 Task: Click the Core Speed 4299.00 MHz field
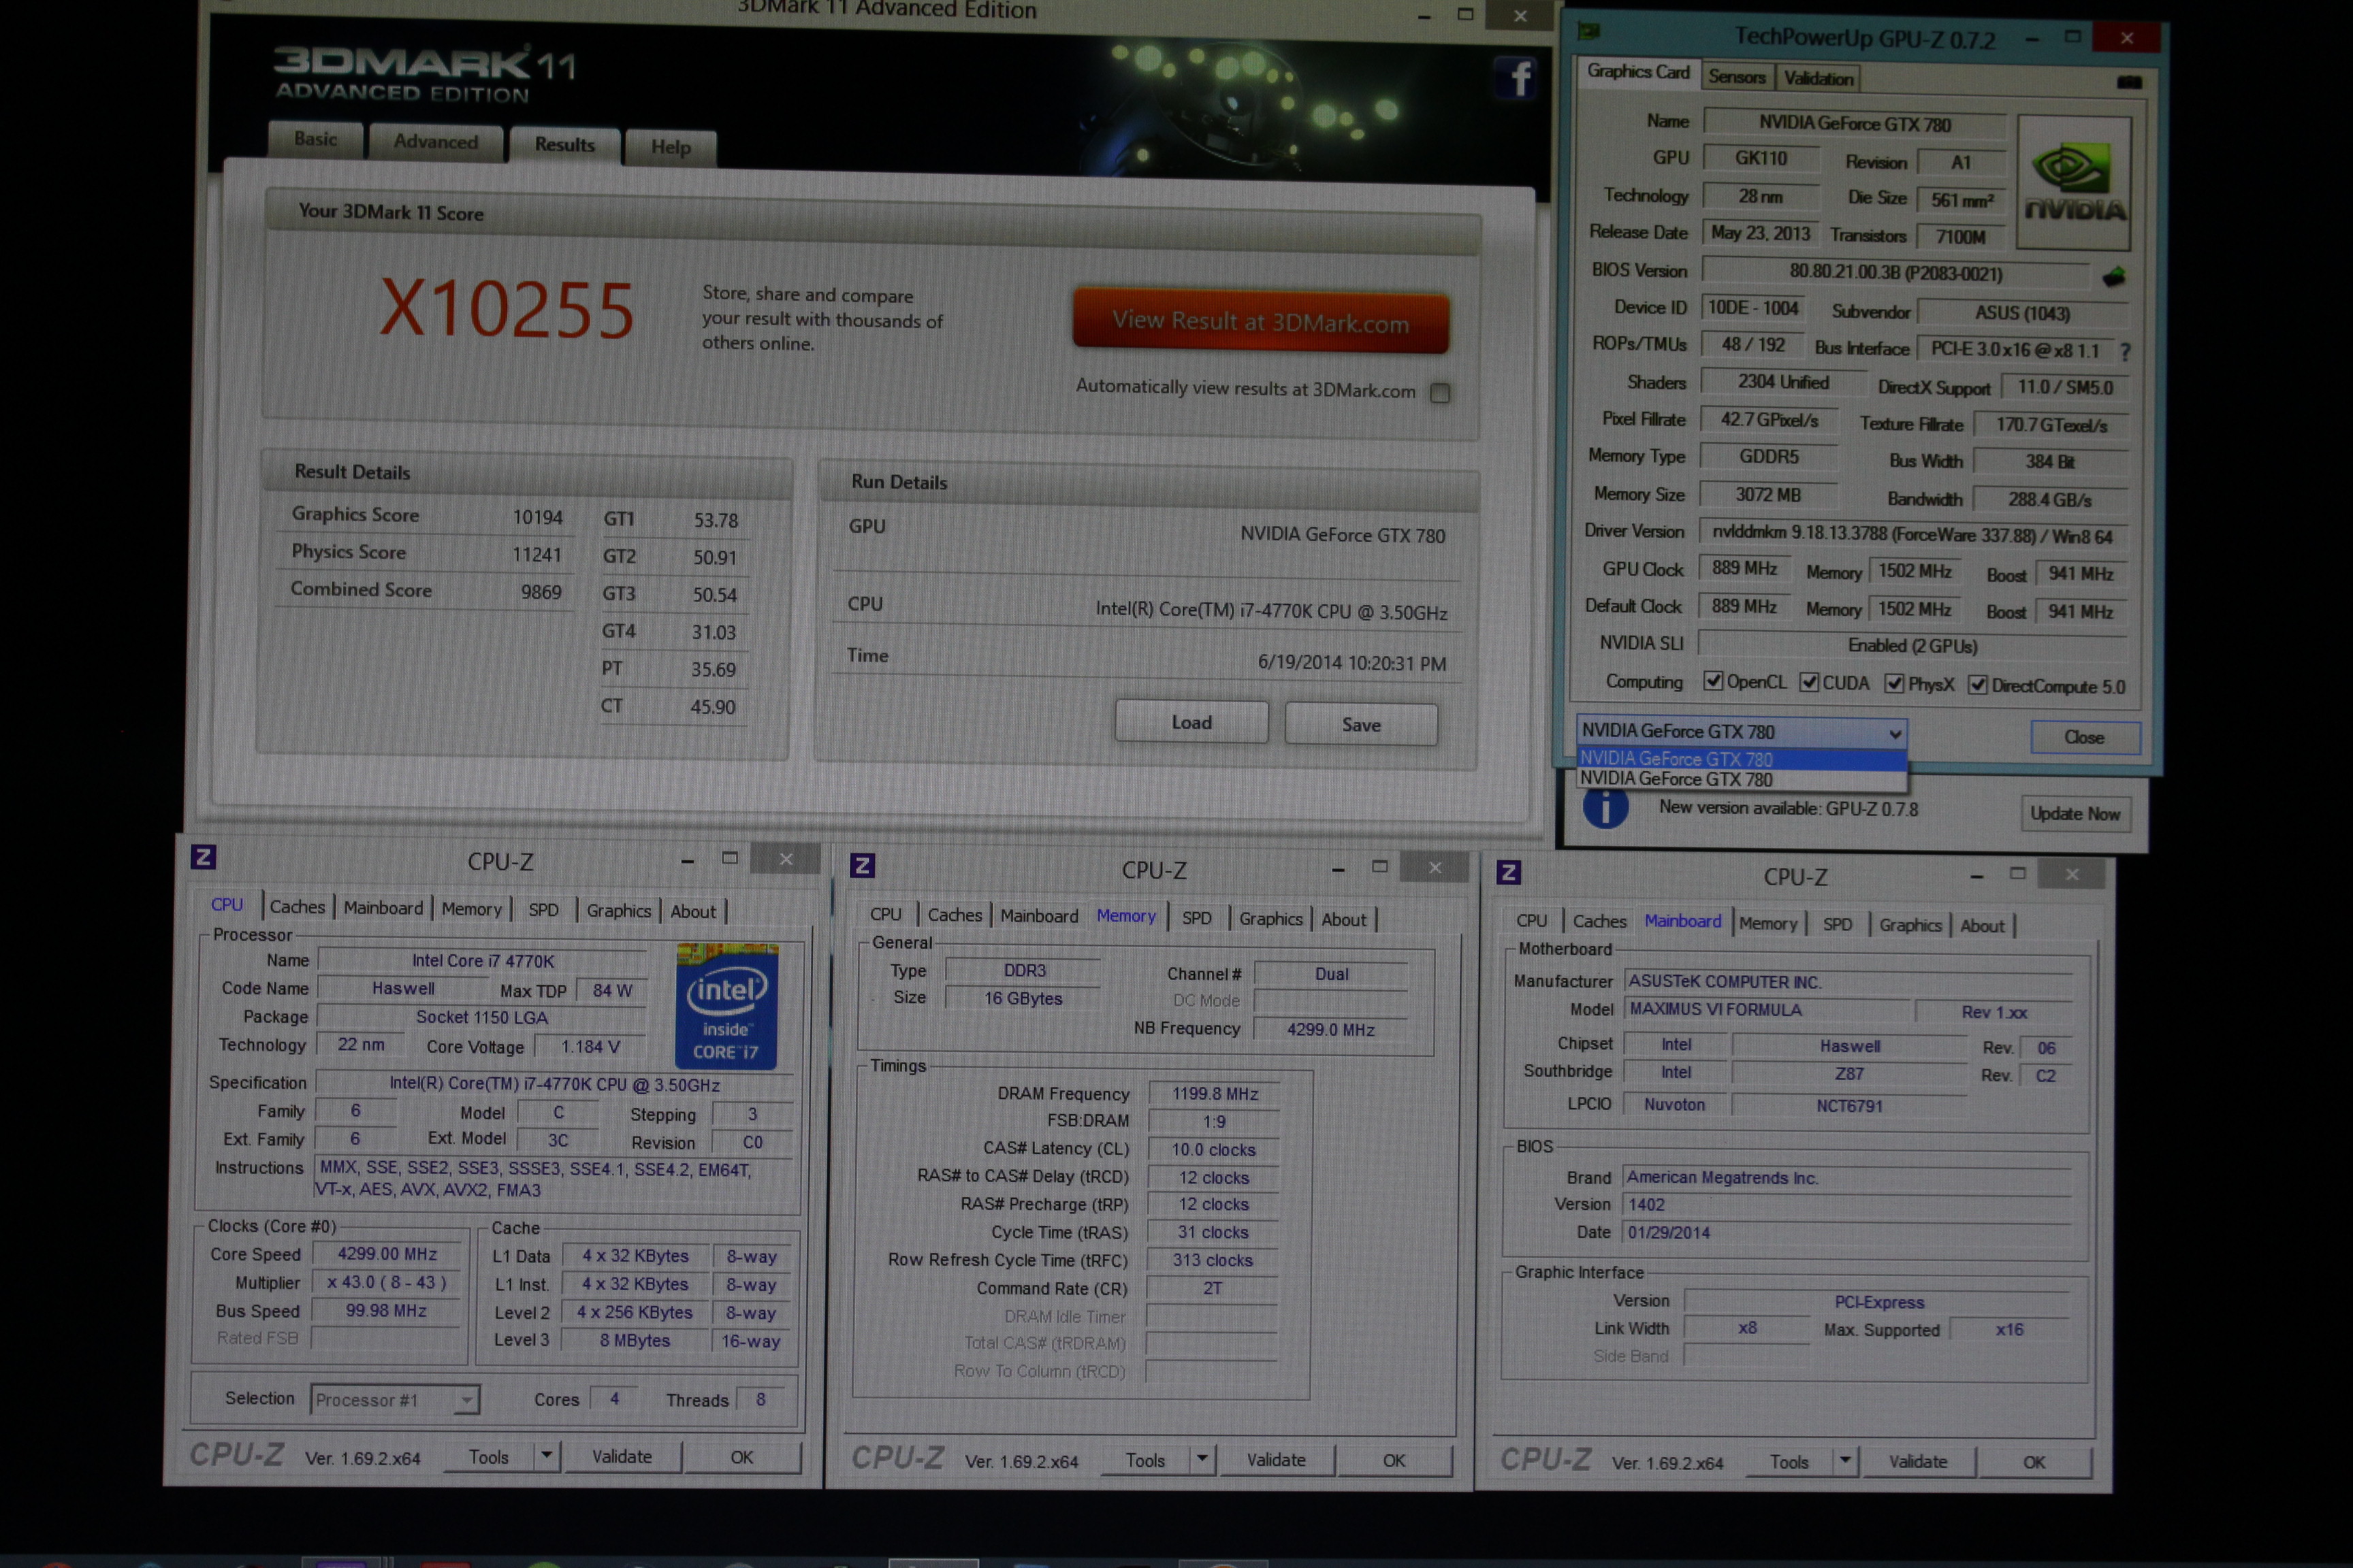pos(387,1254)
